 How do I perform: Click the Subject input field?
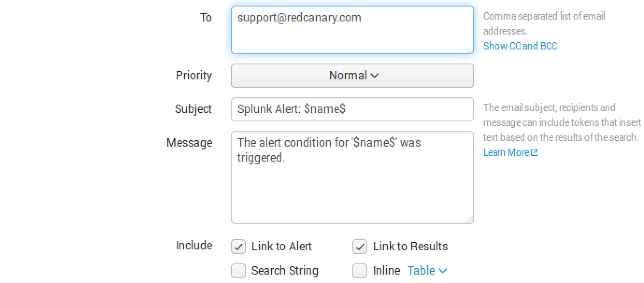point(352,109)
